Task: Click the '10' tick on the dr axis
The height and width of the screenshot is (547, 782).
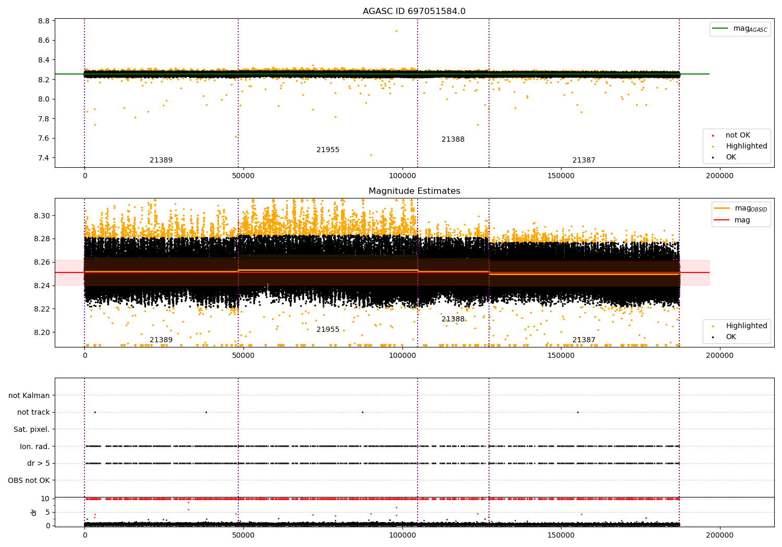Action: click(45, 499)
